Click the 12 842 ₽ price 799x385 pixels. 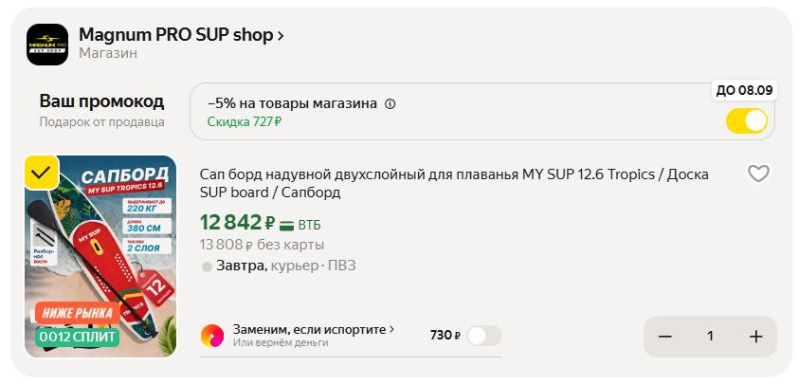(x=237, y=224)
